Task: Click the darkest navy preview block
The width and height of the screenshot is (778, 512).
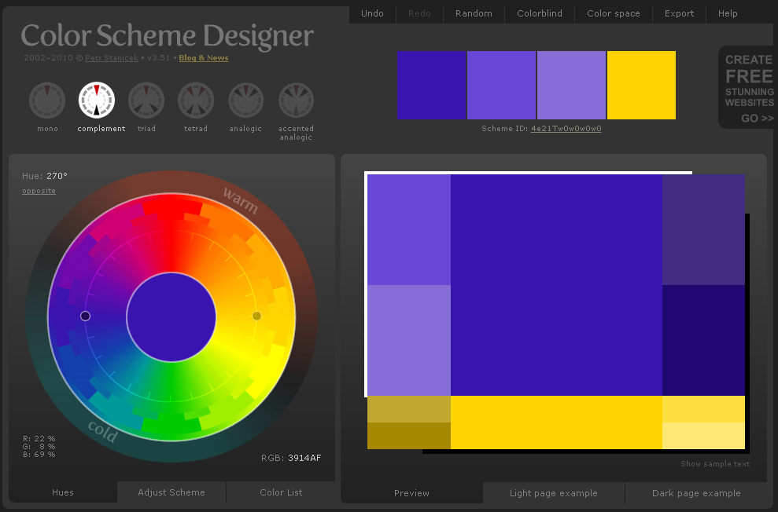Action: [x=703, y=340]
